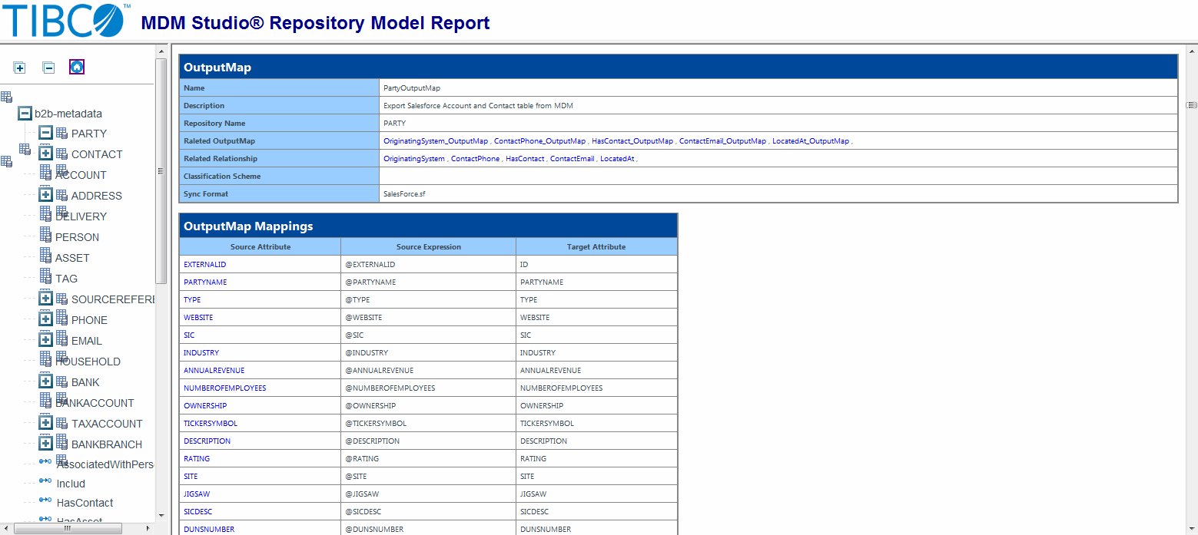Open the ContactPhone_OutputMap link

[x=539, y=141]
